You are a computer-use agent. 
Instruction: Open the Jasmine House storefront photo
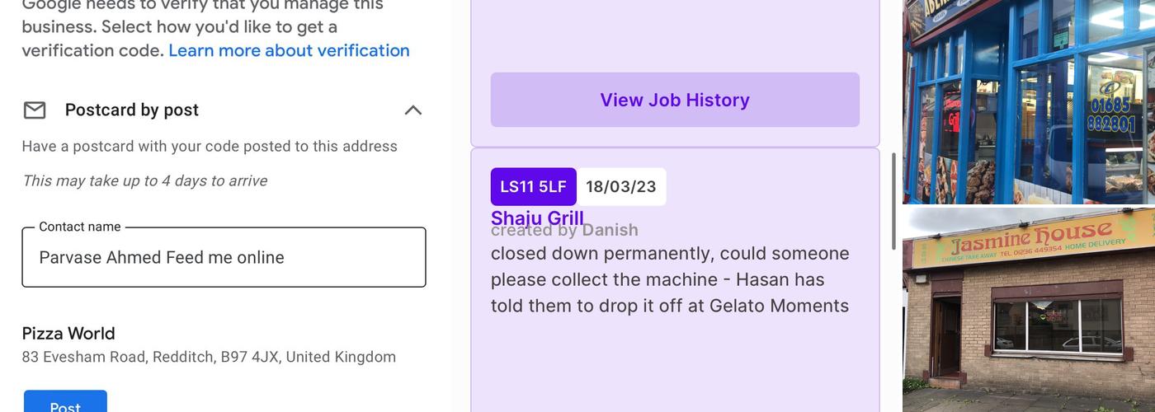[x=1029, y=309]
